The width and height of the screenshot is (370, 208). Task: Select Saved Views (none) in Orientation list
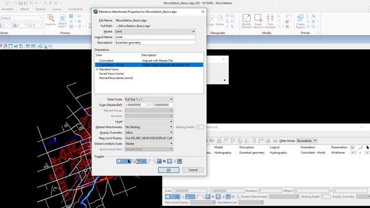click(x=112, y=73)
